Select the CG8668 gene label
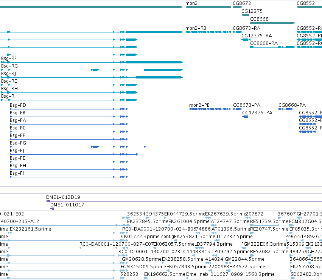This screenshot has width=322, height=280. (x=259, y=19)
